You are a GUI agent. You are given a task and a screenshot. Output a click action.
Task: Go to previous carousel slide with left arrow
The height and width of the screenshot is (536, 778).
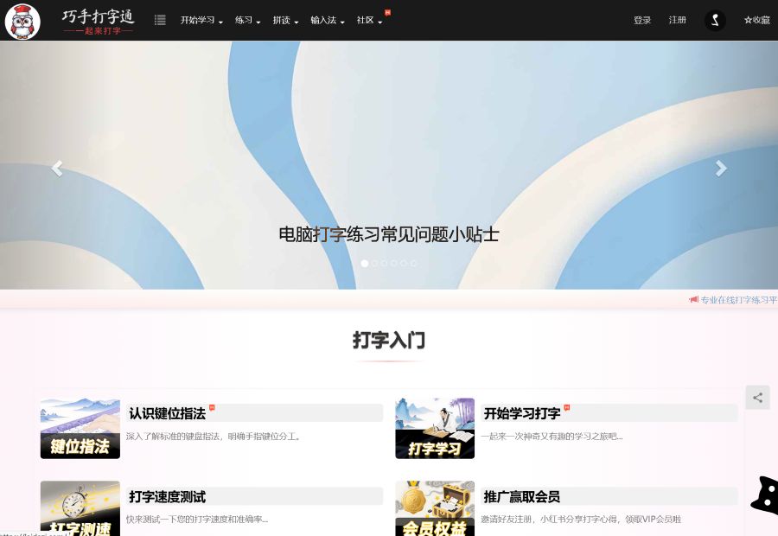(56, 168)
